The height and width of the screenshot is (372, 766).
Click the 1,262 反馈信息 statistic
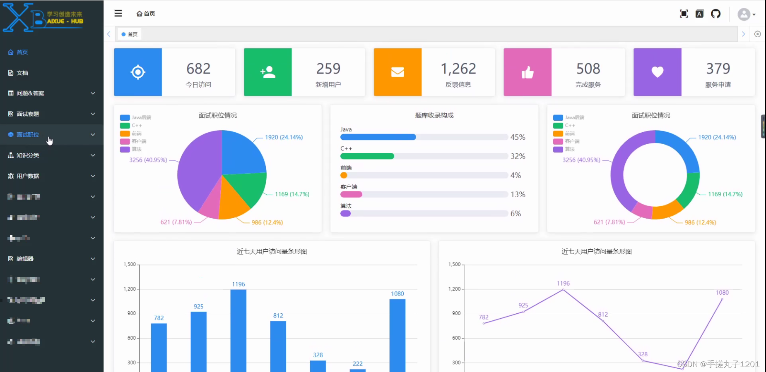[x=458, y=74]
